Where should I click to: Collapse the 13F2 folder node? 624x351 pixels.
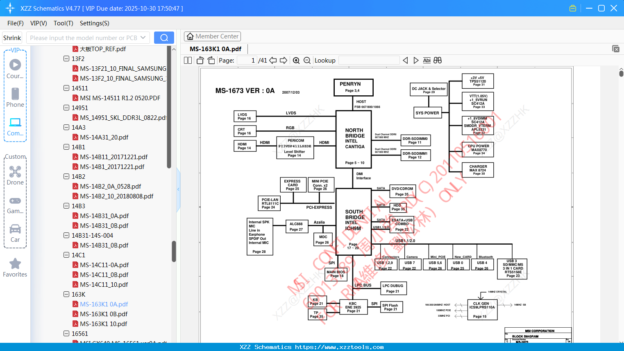66,59
